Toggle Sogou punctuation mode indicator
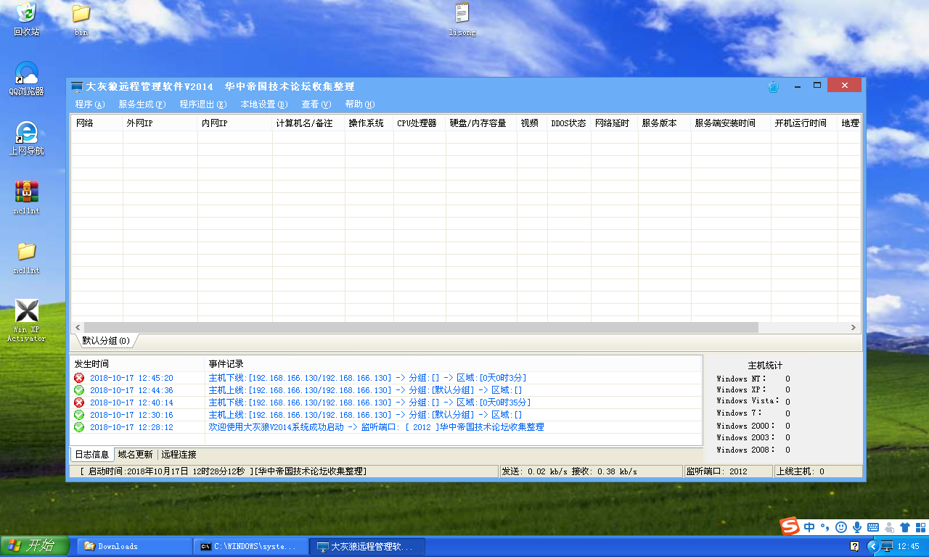929x557 pixels. point(826,527)
